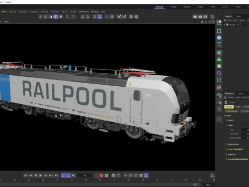Switch to the Sculpt layout tab
249x187 pixels.
point(187,7)
